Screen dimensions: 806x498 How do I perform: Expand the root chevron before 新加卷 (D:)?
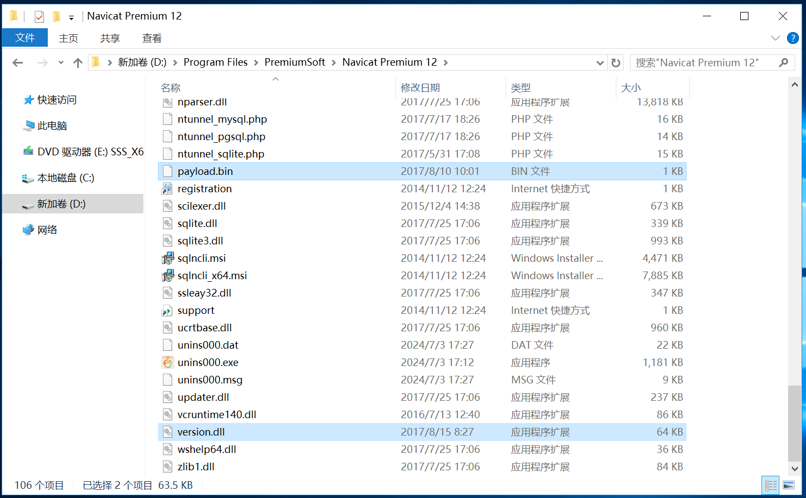110,63
